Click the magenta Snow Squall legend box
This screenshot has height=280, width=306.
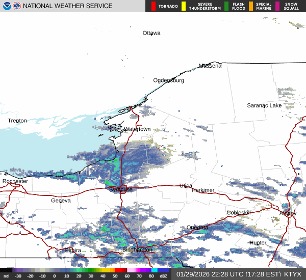pos(277,6)
